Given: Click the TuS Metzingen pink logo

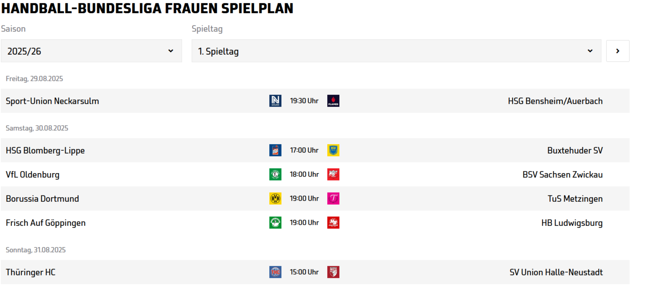Looking at the screenshot, I should coord(333,199).
